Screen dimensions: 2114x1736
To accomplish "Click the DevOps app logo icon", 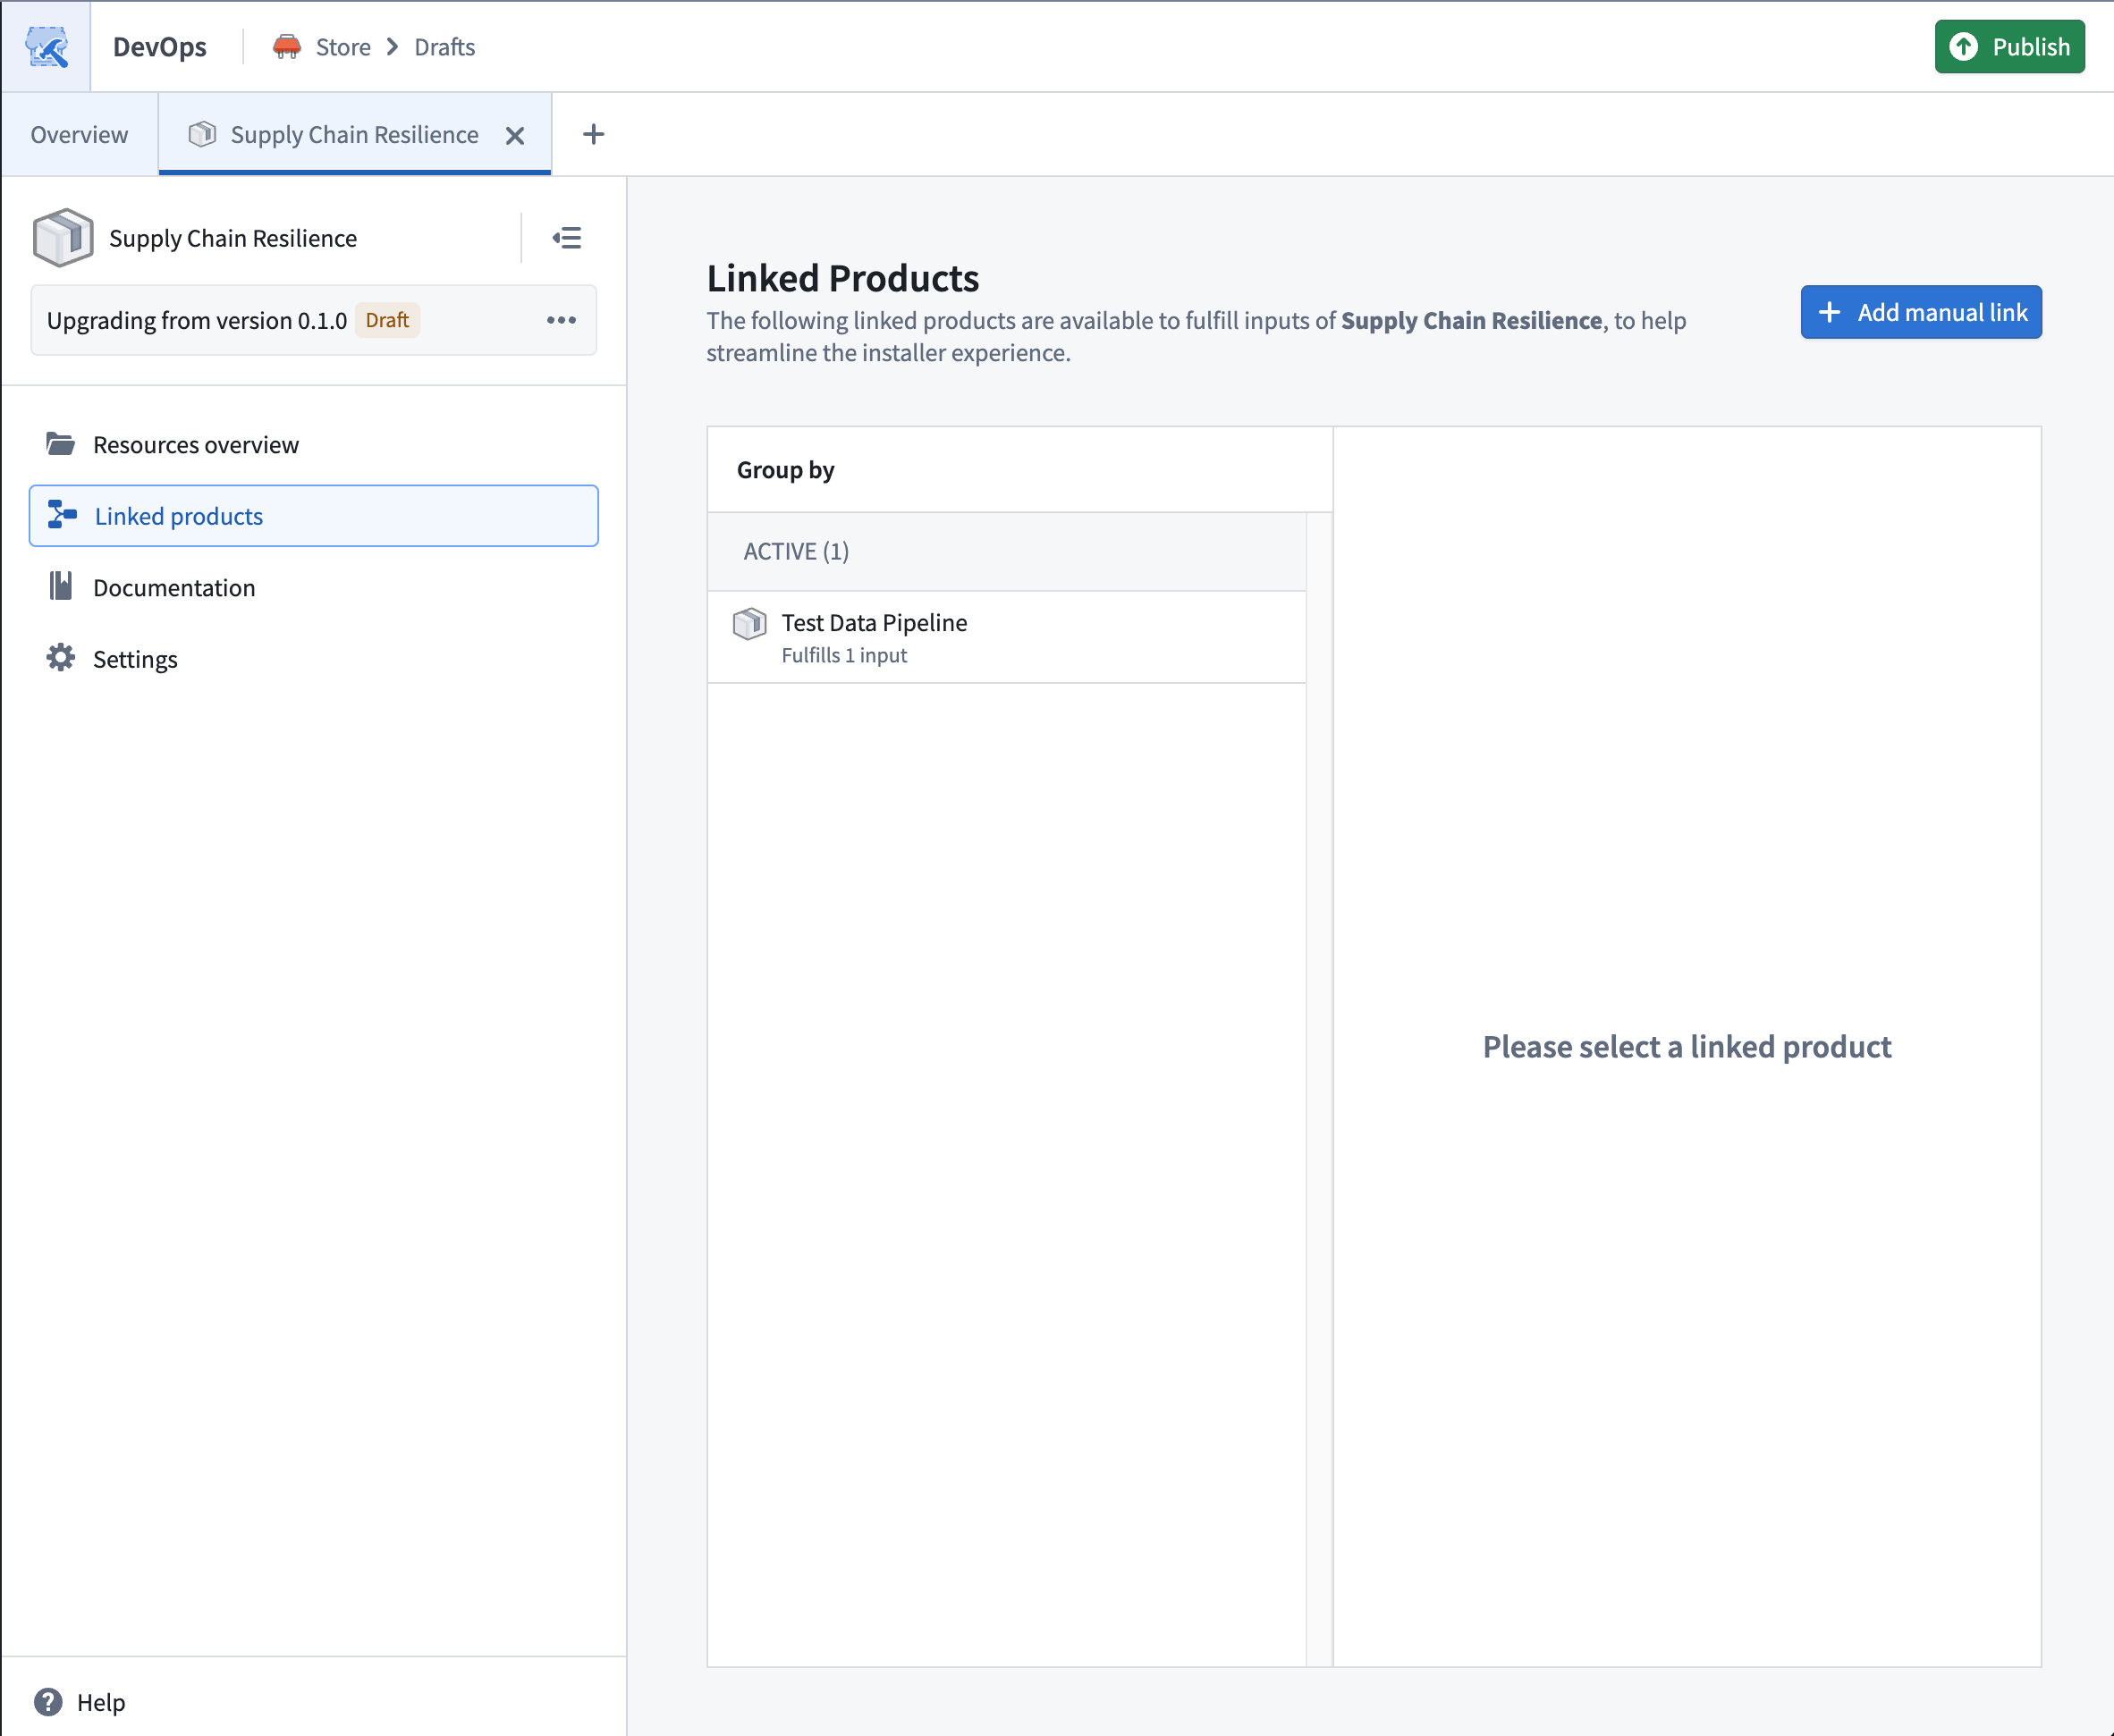I will pos(46,47).
